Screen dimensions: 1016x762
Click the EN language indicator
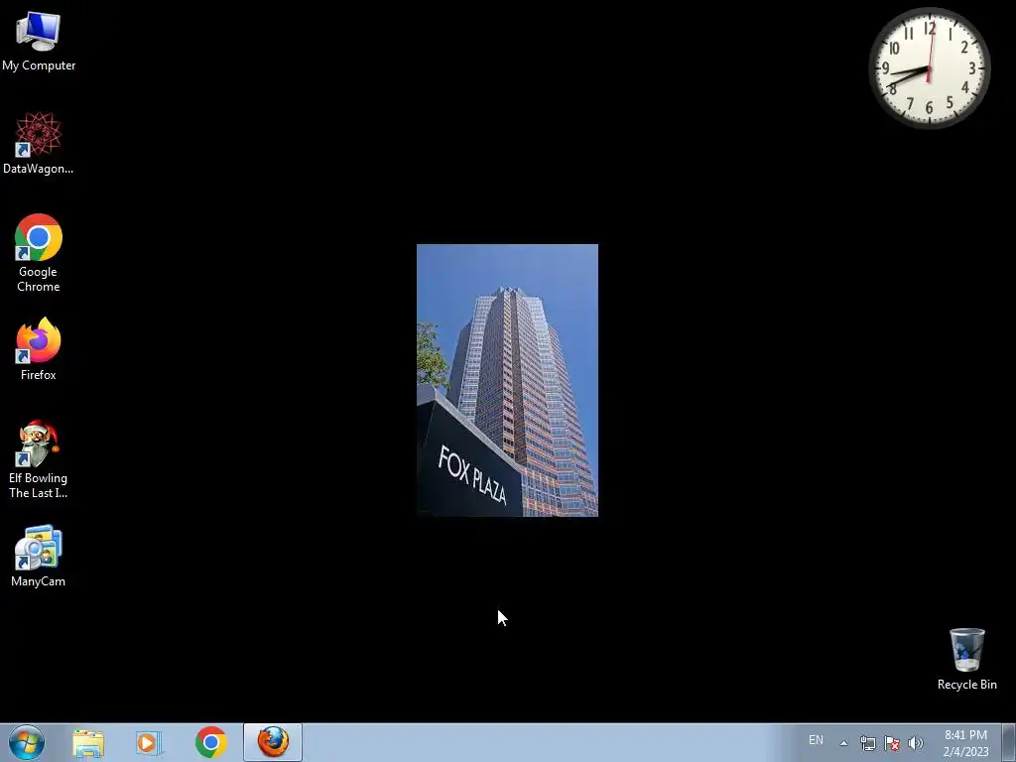(x=816, y=740)
